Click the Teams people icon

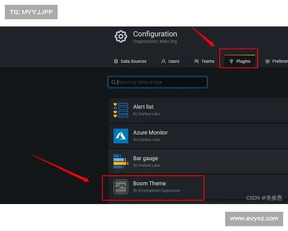(196, 61)
